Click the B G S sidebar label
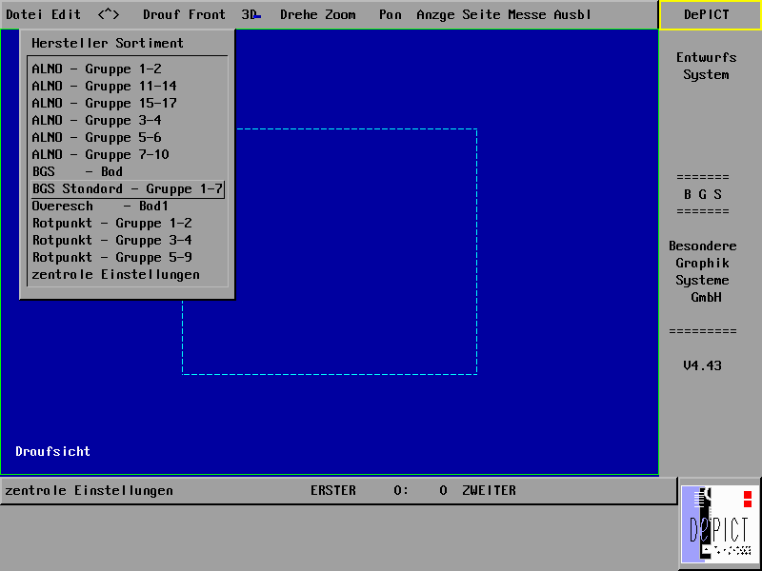This screenshot has width=762, height=571. 702,194
